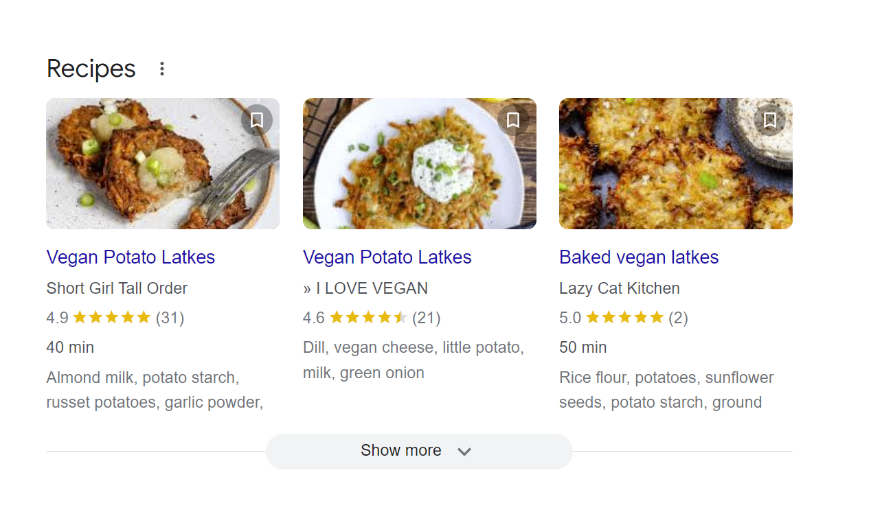This screenshot has width=893, height=512.
Task: Select the Recipes section heading
Action: click(90, 68)
